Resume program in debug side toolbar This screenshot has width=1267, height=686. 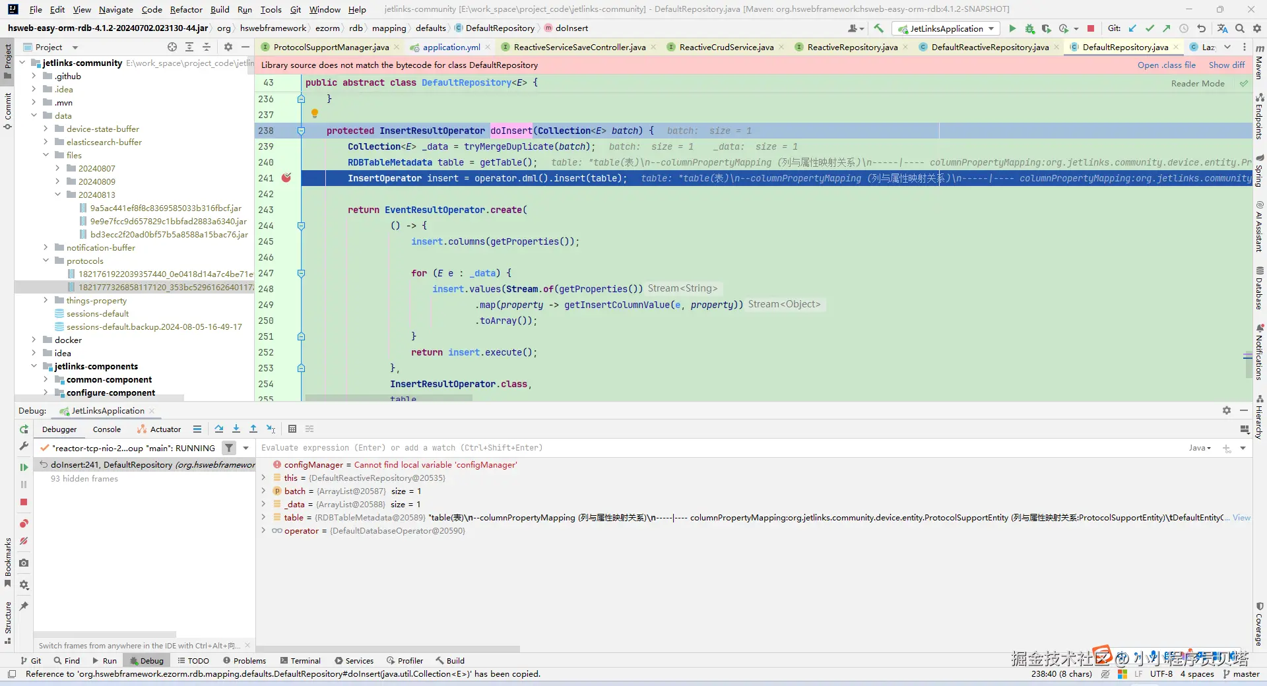[x=24, y=467]
